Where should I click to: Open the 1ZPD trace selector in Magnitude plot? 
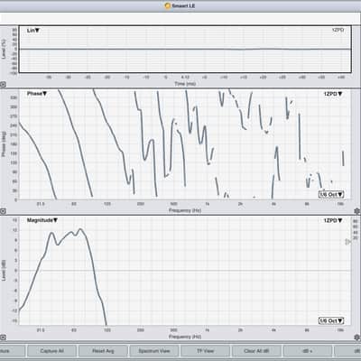point(333,220)
